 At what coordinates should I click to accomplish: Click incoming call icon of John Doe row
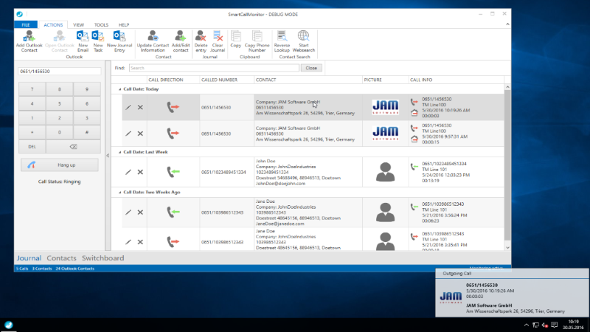173,172
